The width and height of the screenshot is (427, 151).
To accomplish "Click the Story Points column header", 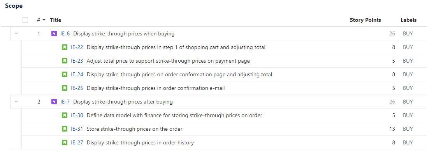I will [x=365, y=20].
